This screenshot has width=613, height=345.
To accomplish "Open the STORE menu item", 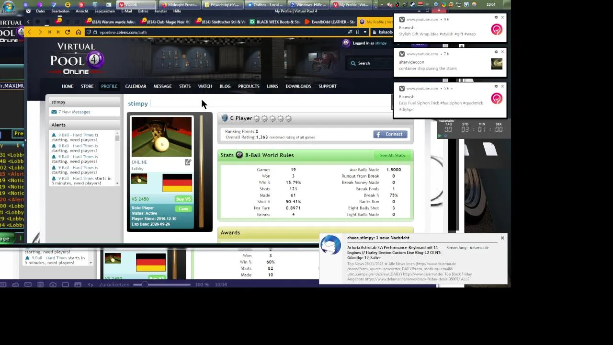I will [x=87, y=86].
